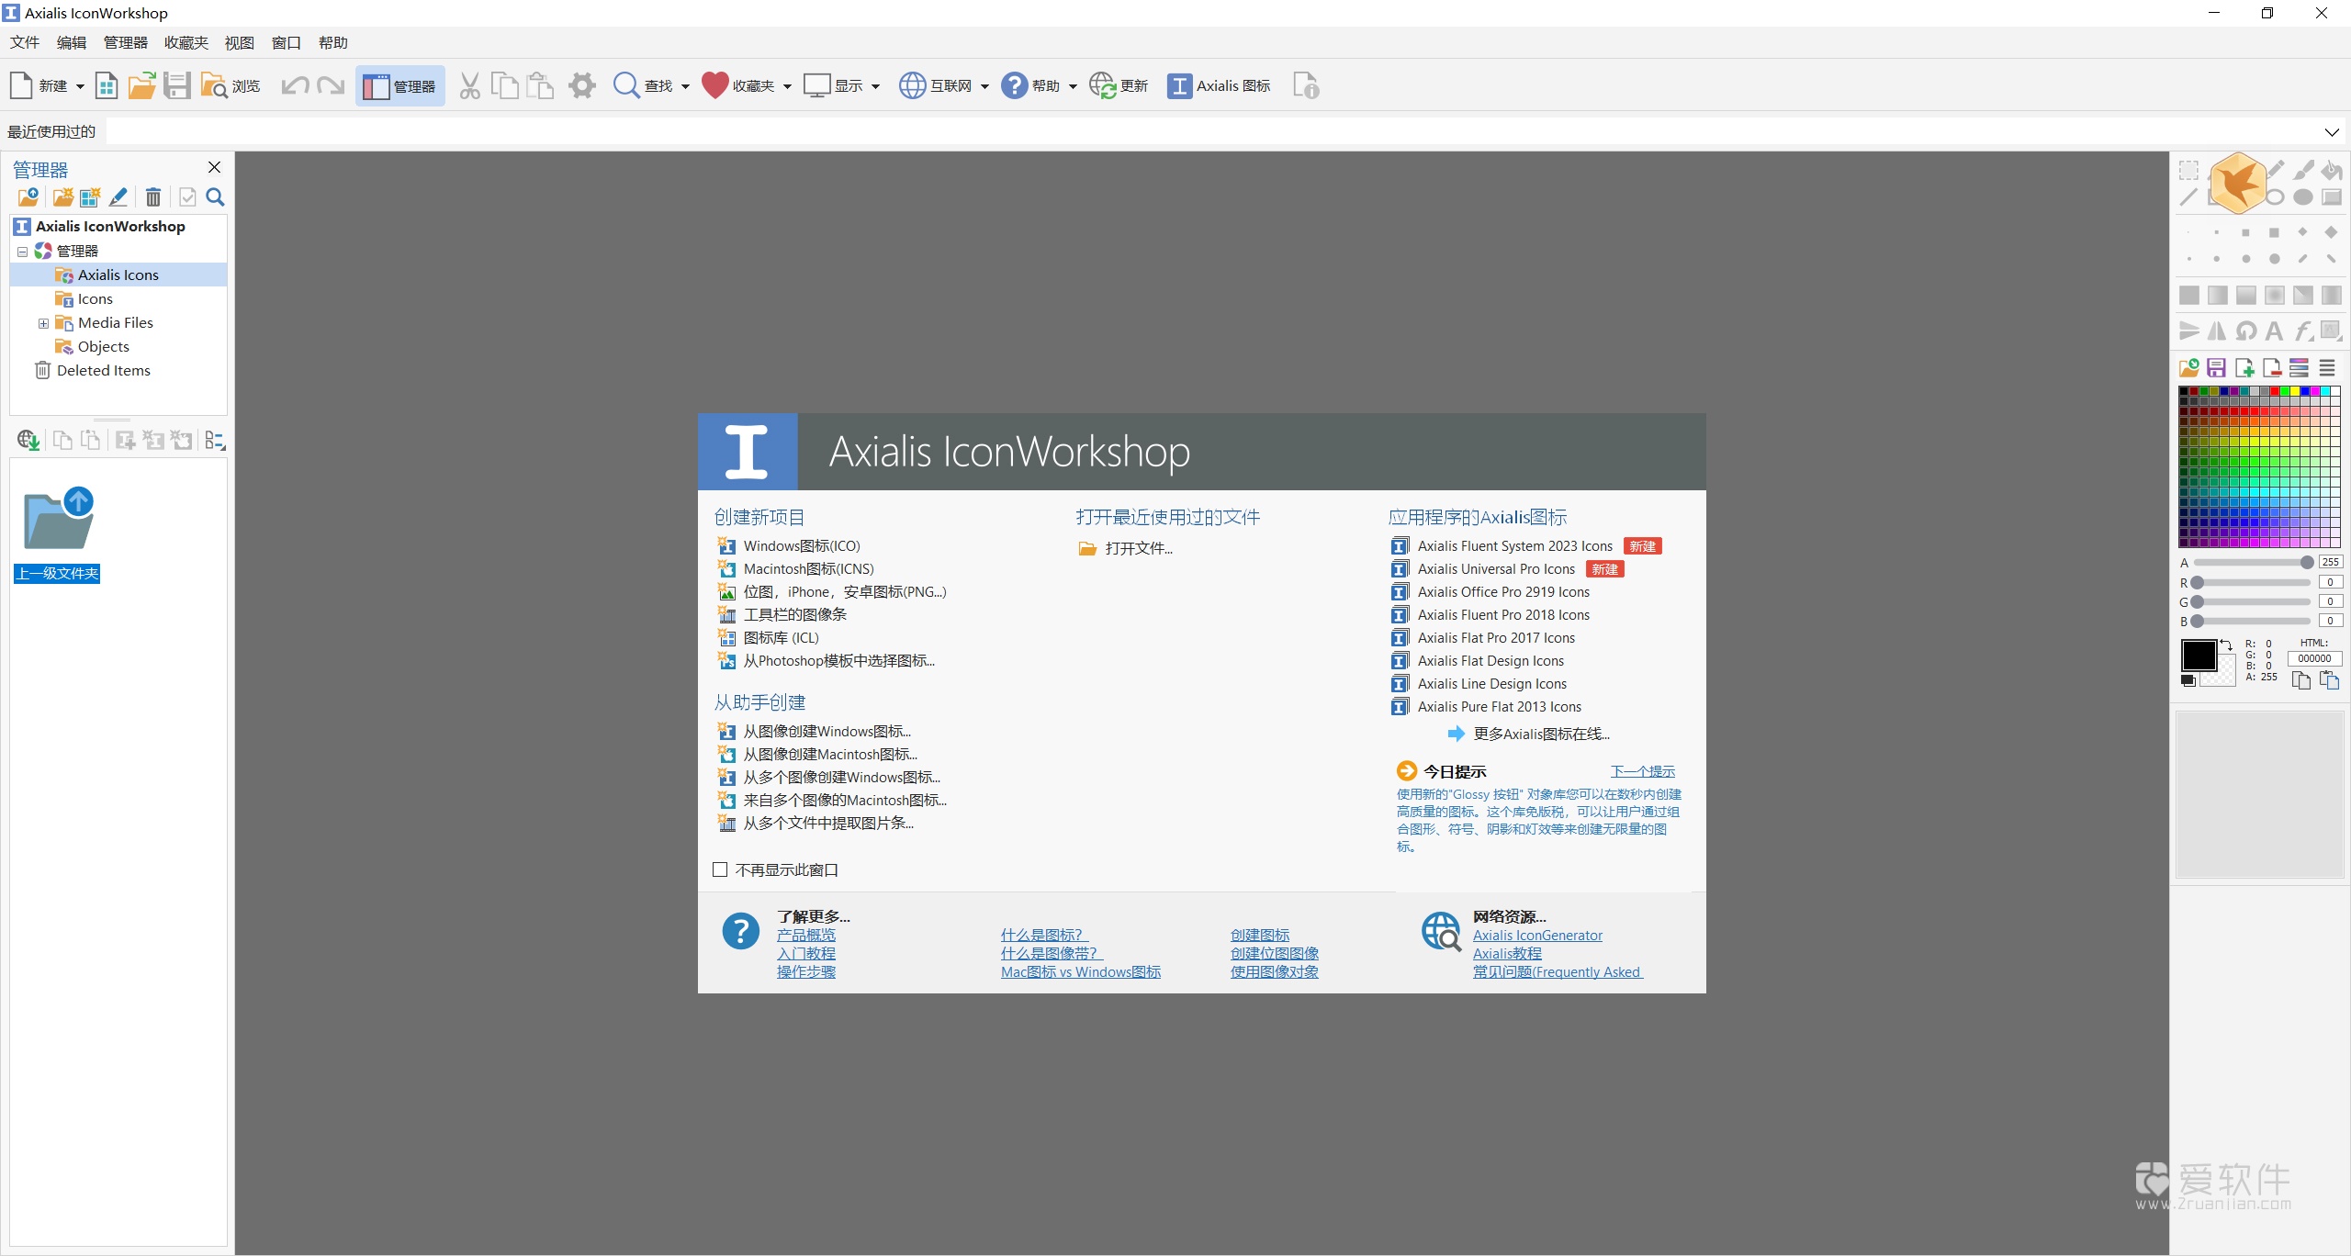Screen dimensions: 2351x1256
Task: Toggle the 管理器 panel button in toolbar
Action: 399,86
